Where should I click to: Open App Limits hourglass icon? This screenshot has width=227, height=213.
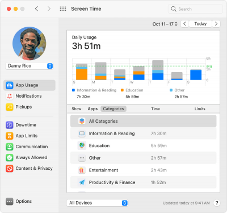[10, 136]
